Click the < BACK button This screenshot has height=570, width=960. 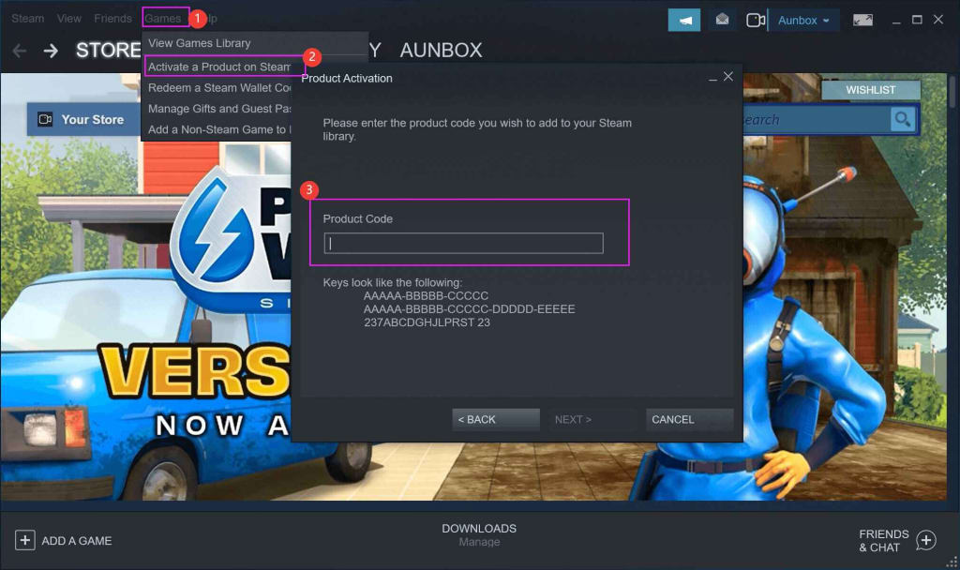(496, 419)
